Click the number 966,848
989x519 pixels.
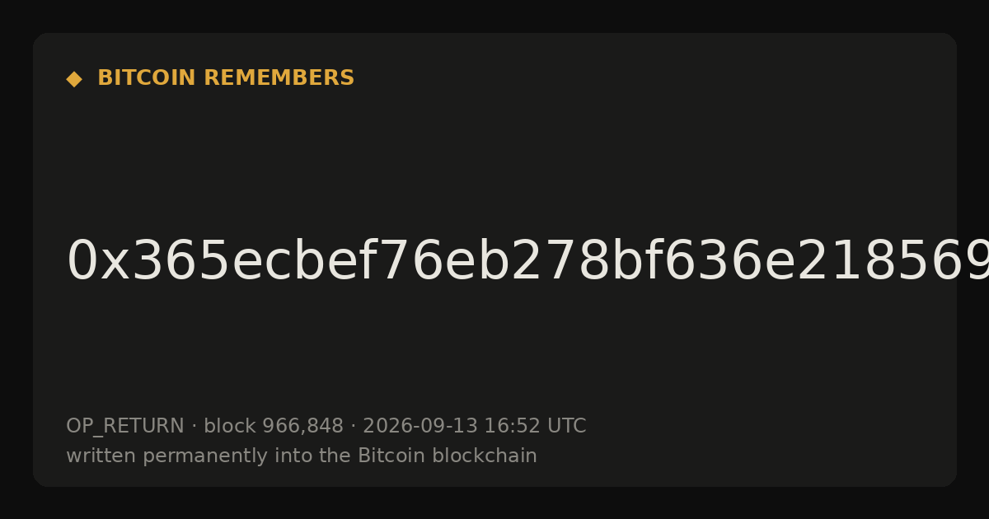tap(302, 426)
